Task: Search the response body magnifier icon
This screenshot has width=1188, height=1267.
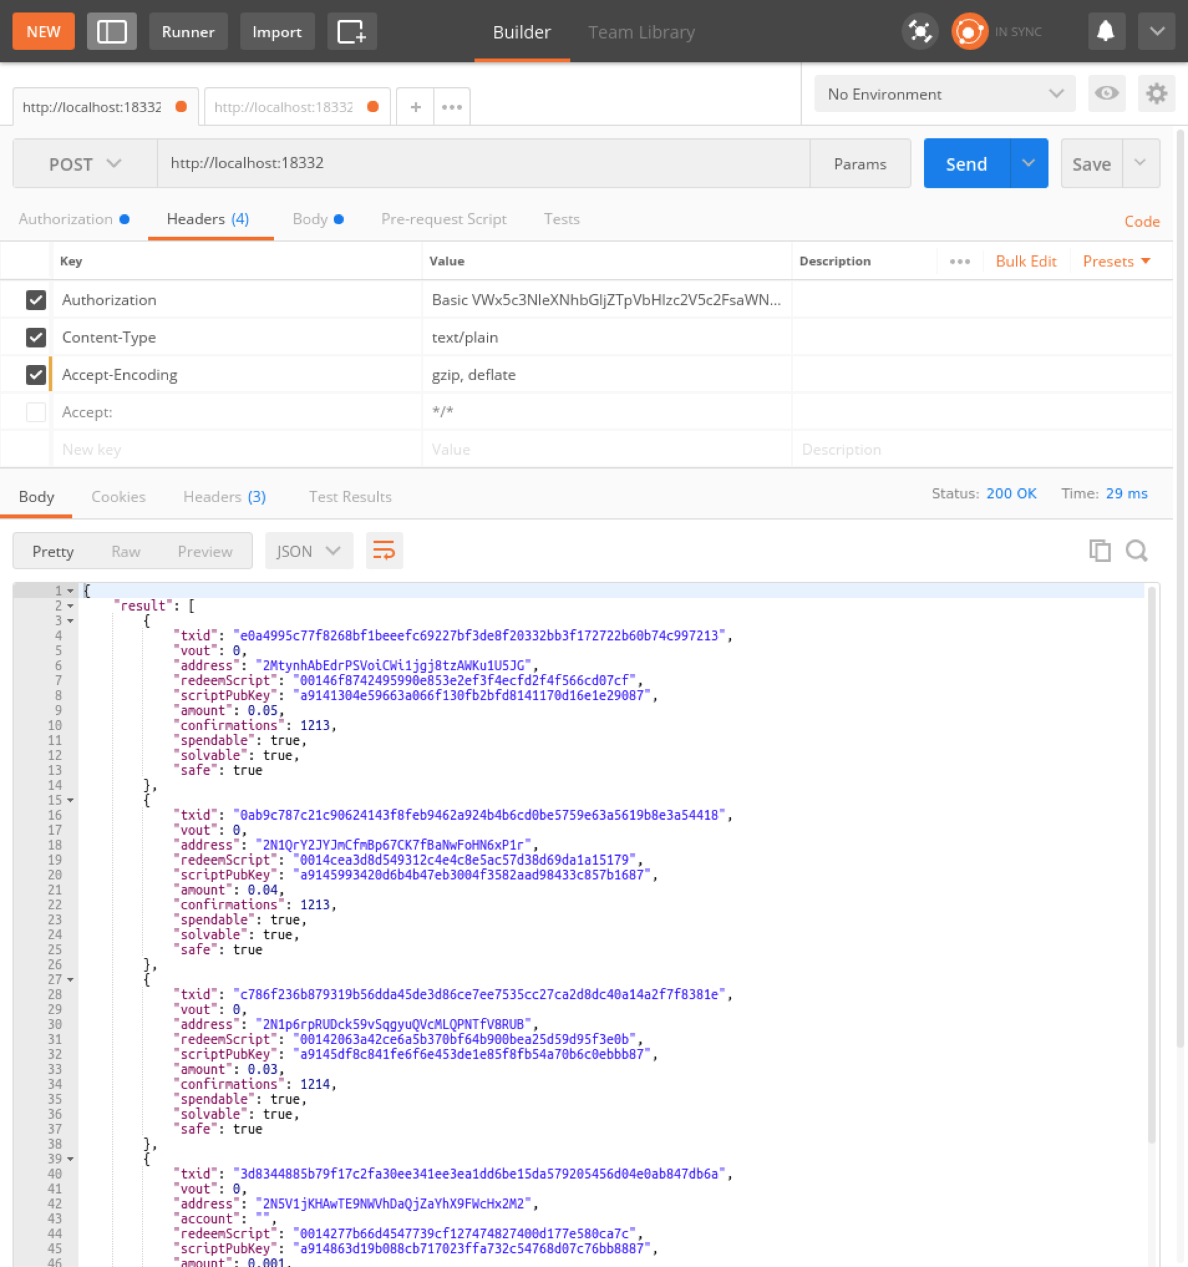Action: point(1136,551)
